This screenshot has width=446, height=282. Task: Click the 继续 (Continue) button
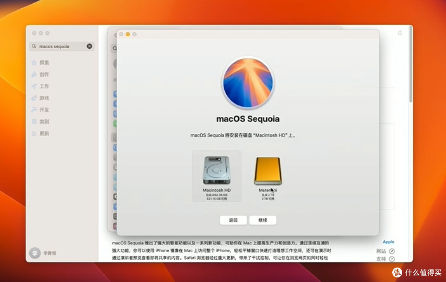[263, 220]
